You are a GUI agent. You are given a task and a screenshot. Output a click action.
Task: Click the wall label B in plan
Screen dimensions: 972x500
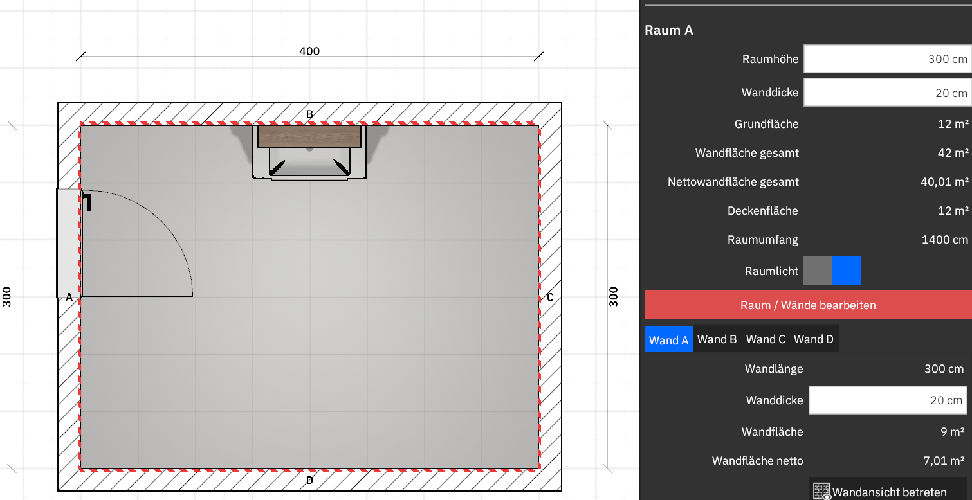point(309,114)
